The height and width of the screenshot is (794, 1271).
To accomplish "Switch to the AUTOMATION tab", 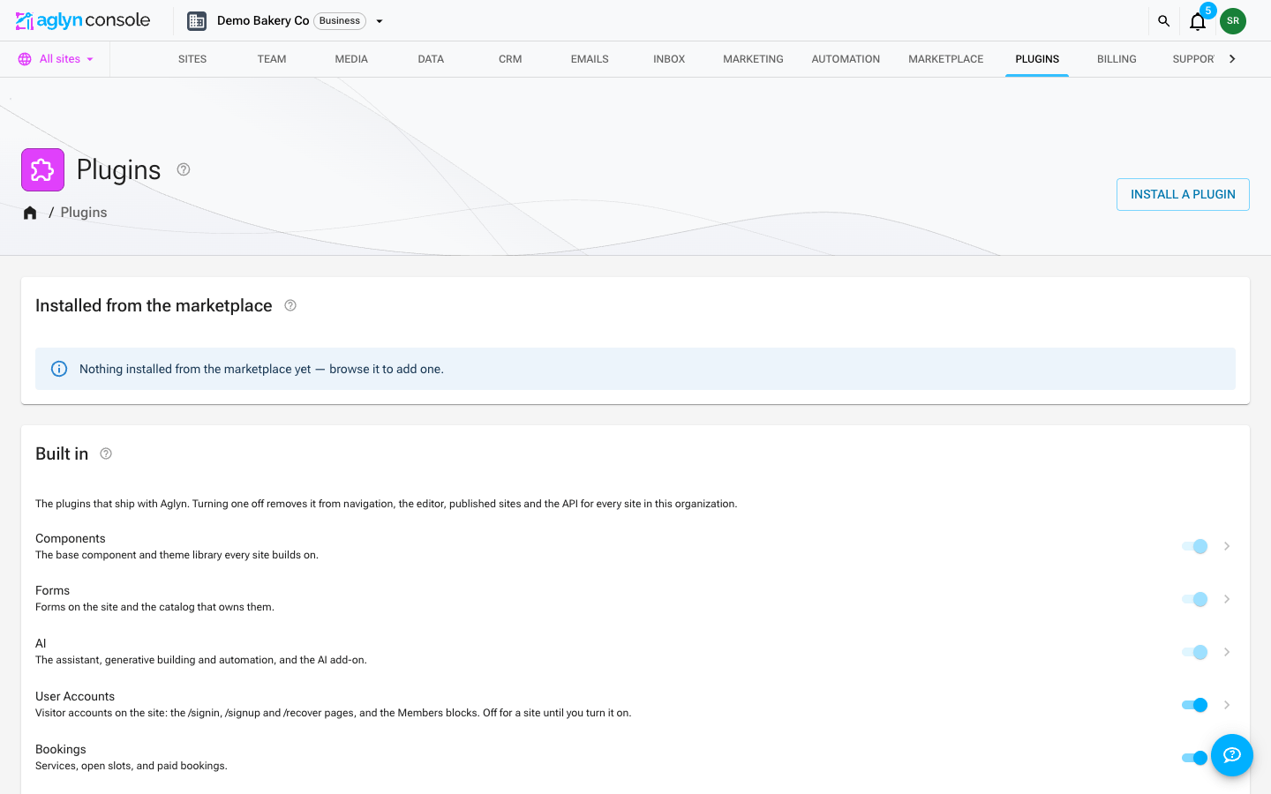I will 846,59.
